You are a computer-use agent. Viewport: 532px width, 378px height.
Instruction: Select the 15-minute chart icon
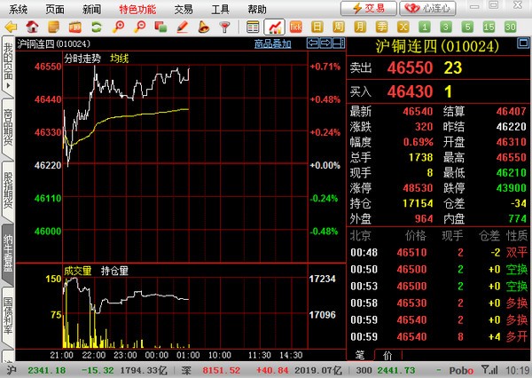coord(489,27)
